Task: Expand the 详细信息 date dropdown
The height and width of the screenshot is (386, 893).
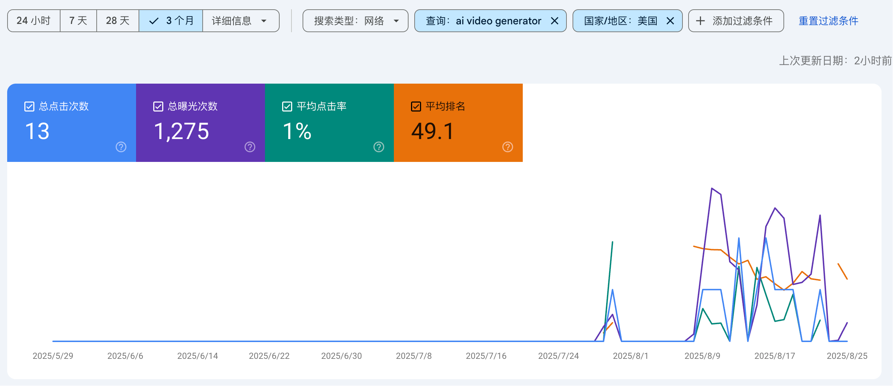Action: 241,21
